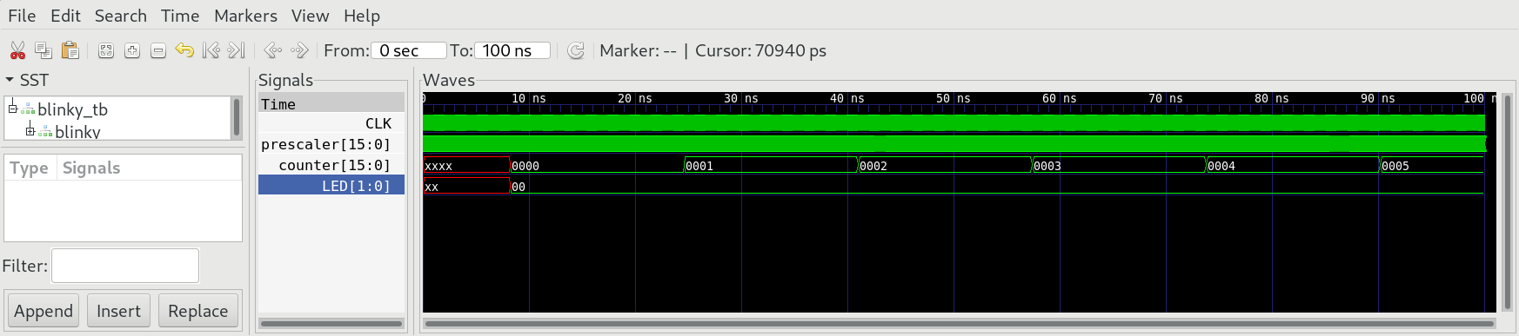Click the Cut (scissors) toolbar icon
Viewport: 1519px width, 336px height.
click(17, 50)
